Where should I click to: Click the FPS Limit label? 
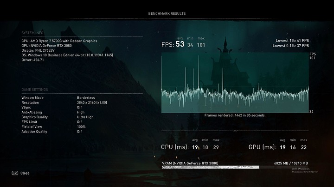coord(29,122)
